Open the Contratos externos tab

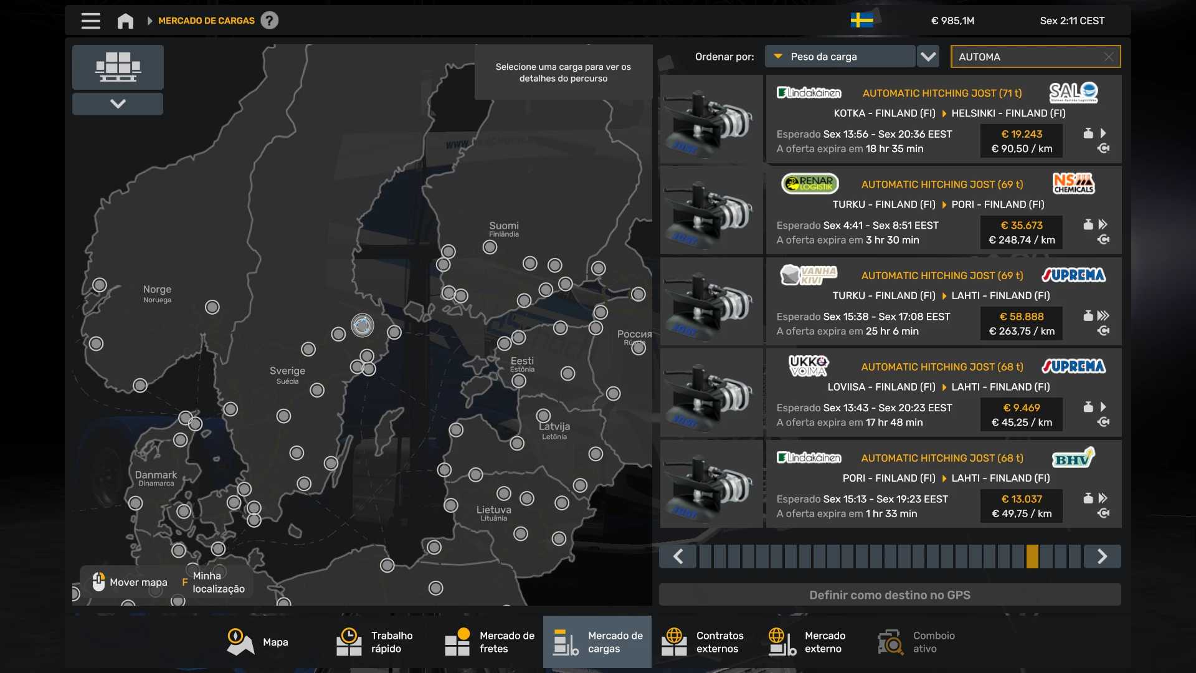click(x=703, y=642)
